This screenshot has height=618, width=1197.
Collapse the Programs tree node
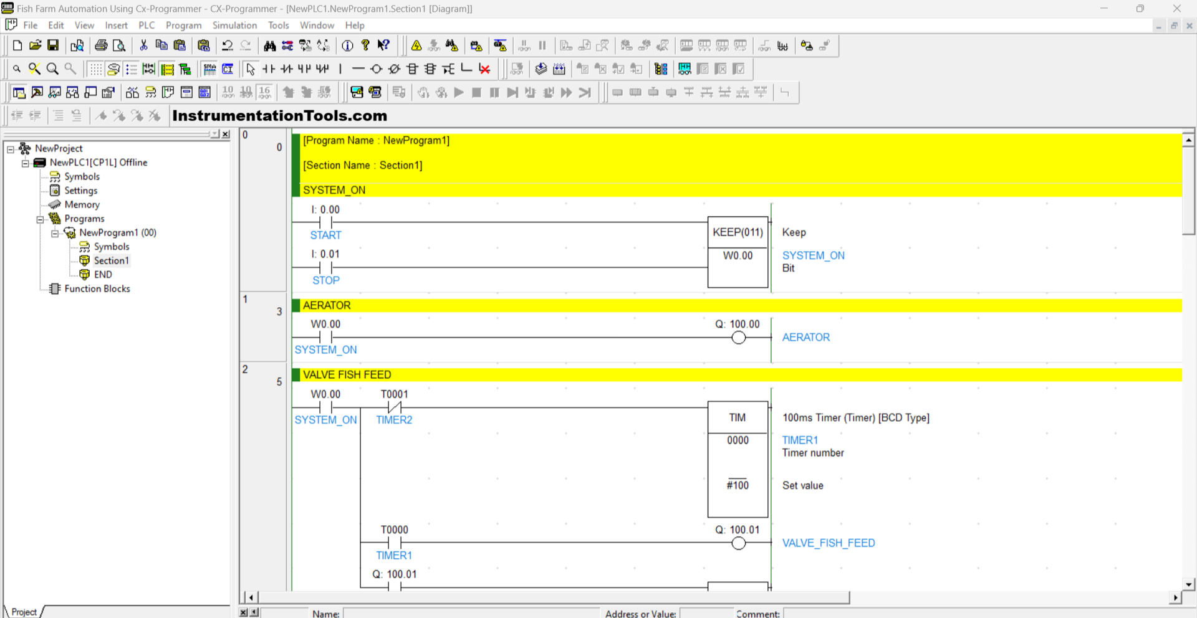point(41,219)
